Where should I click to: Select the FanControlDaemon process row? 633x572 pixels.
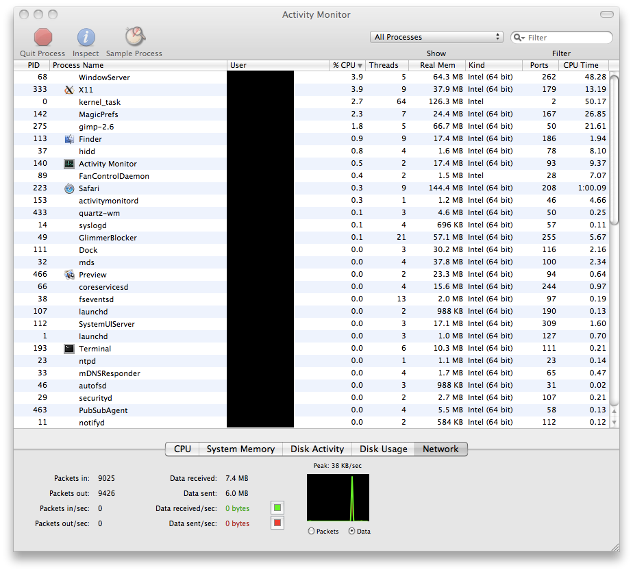click(311, 175)
